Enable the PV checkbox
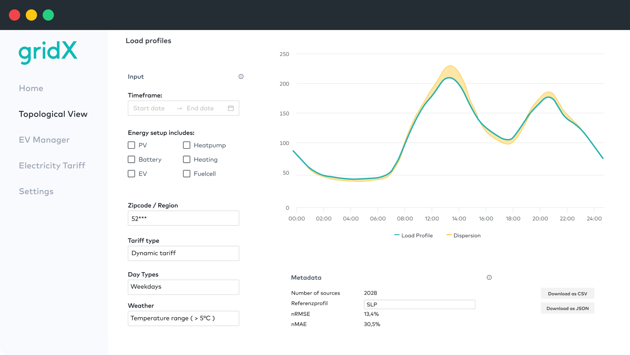The width and height of the screenshot is (630, 355). (132, 145)
